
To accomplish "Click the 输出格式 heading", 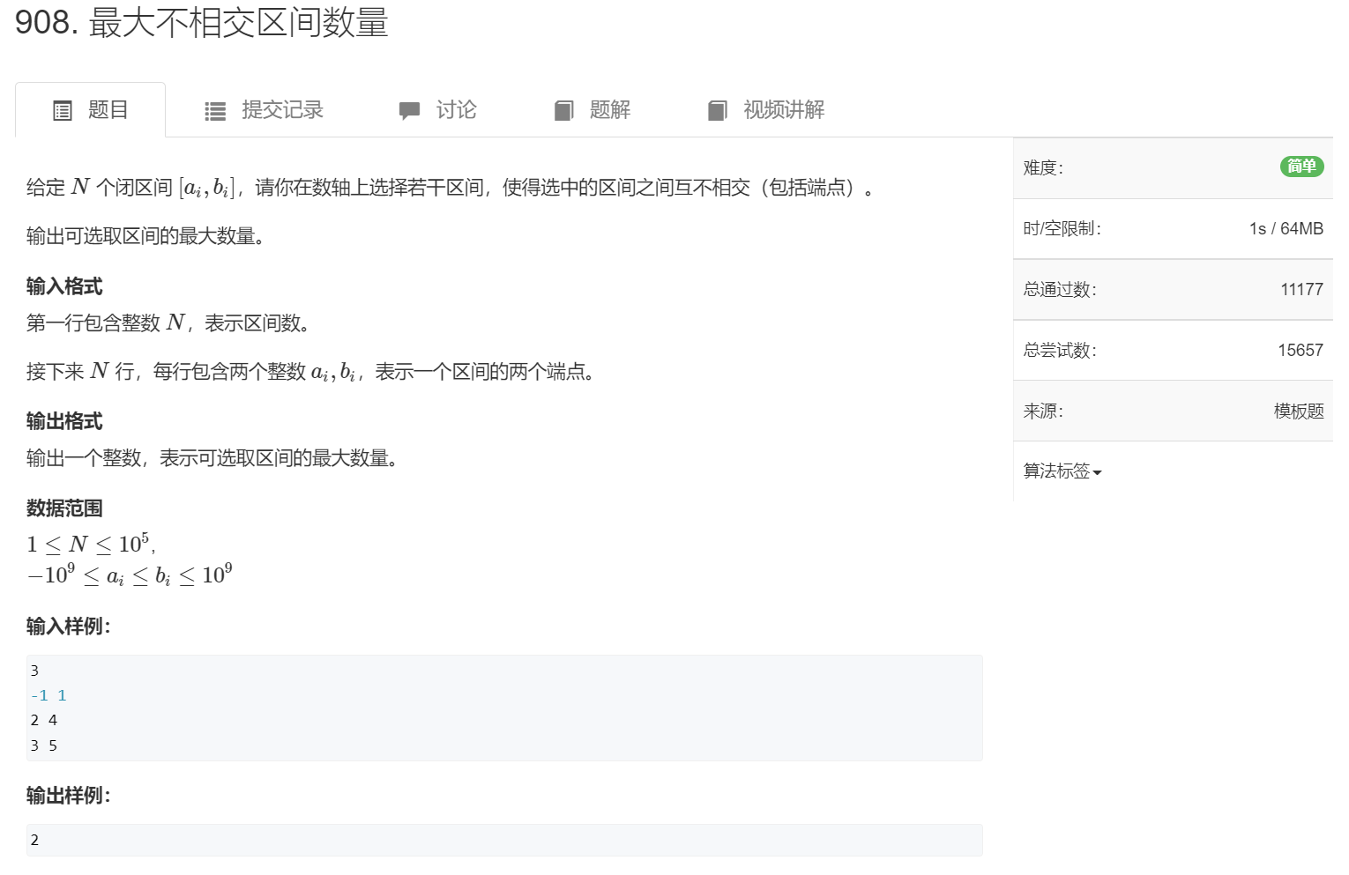I will (x=64, y=421).
